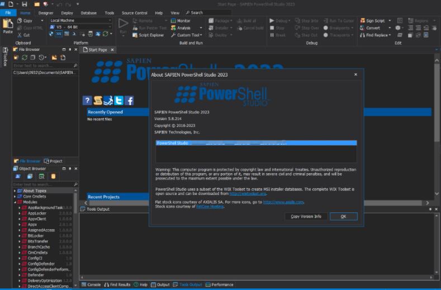Screen dimensions: 441x290
Task: Collapse the Modules tree node
Action: click(x=15, y=202)
